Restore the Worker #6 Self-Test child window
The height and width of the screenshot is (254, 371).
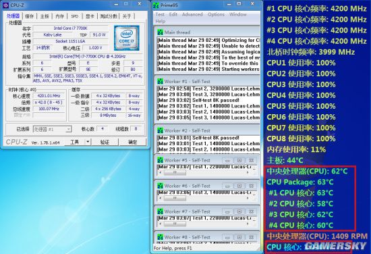click(239, 186)
